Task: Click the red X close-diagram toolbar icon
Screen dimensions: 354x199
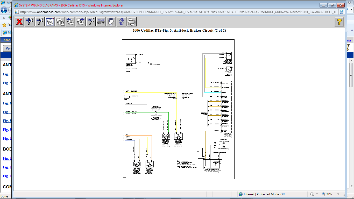Action: [19, 22]
